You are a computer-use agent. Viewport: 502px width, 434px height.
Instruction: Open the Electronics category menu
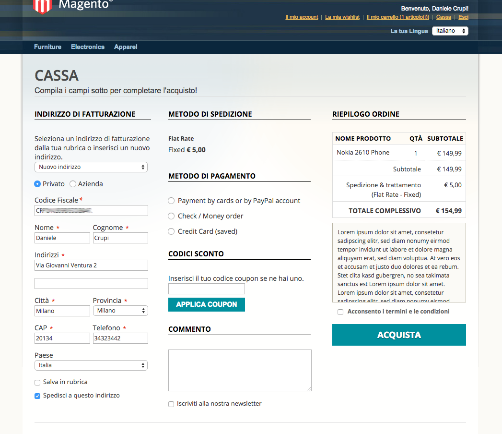[x=88, y=47]
